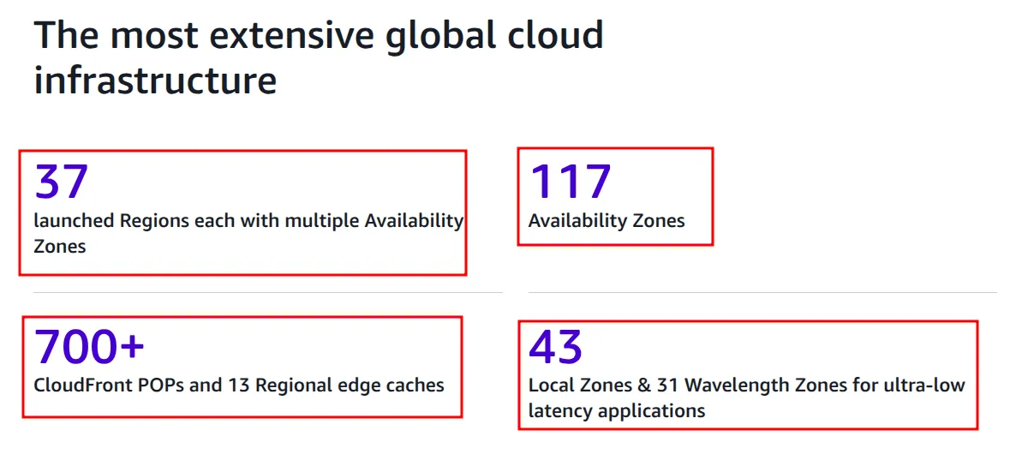Viewport: 1010px width, 454px height.
Task: Click "CloudFront POPs and 13 Regional edge caches"
Action: 239,385
